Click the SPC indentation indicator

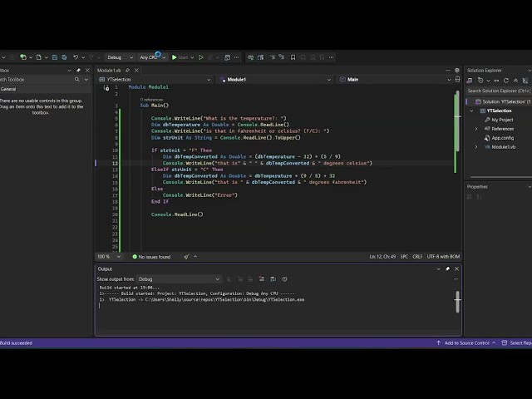click(404, 257)
